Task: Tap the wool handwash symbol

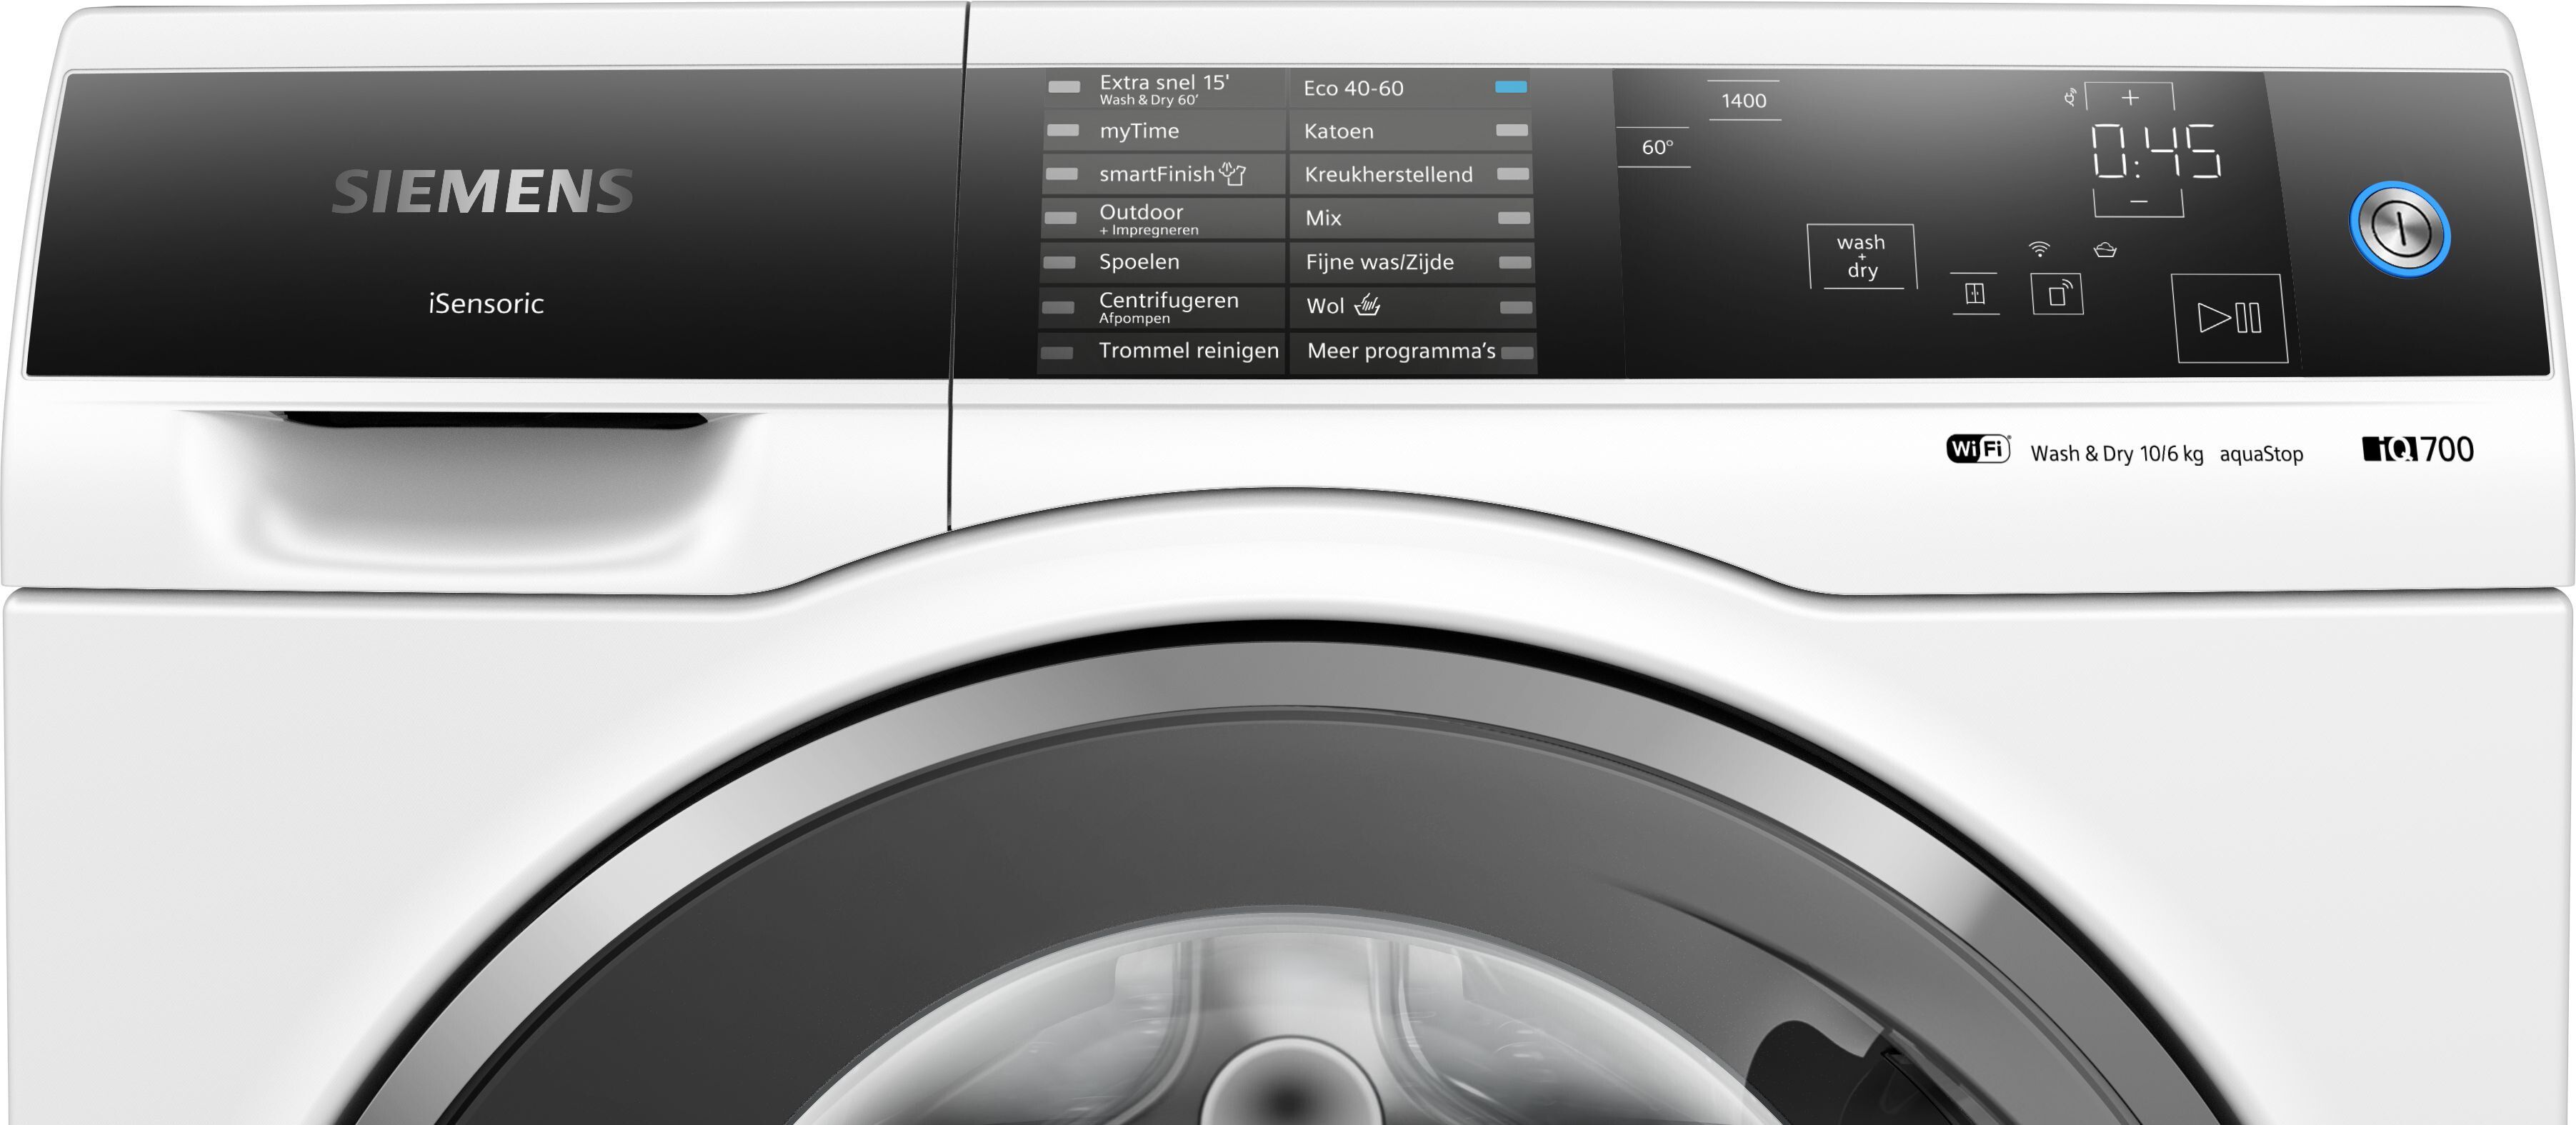Action: [x=1367, y=306]
